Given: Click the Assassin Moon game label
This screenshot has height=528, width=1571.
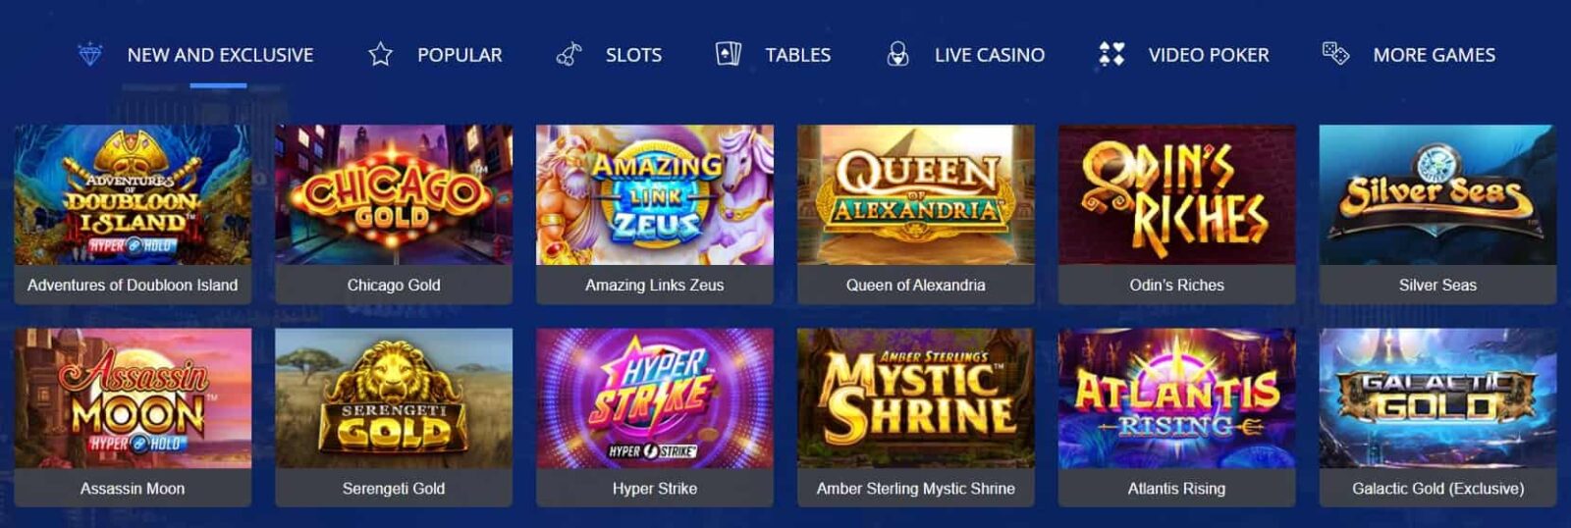Looking at the screenshot, I should tap(133, 489).
